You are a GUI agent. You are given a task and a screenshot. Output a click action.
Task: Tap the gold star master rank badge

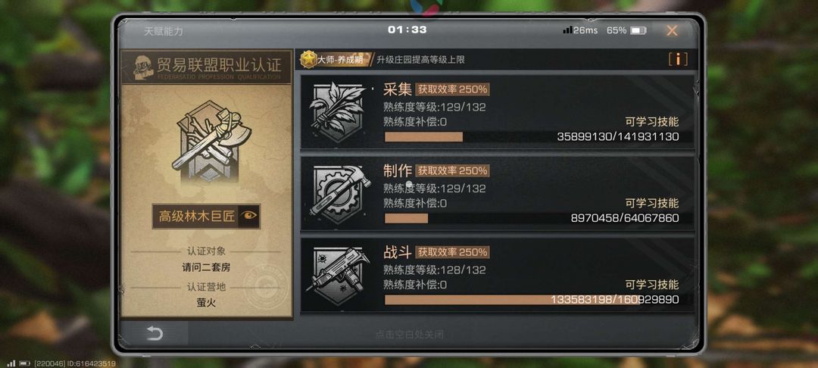coord(309,59)
